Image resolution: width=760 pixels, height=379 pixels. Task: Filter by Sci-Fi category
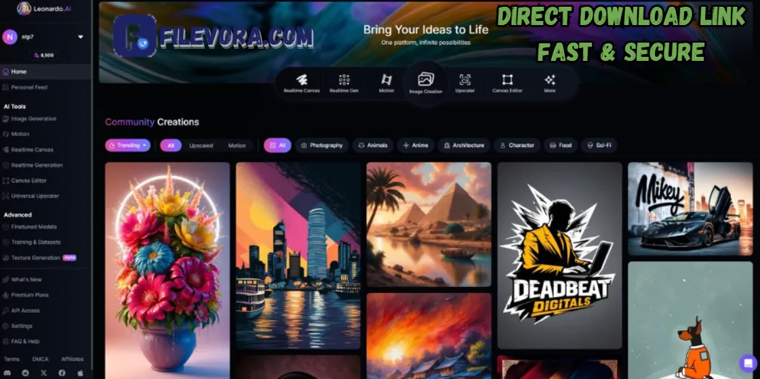(599, 146)
